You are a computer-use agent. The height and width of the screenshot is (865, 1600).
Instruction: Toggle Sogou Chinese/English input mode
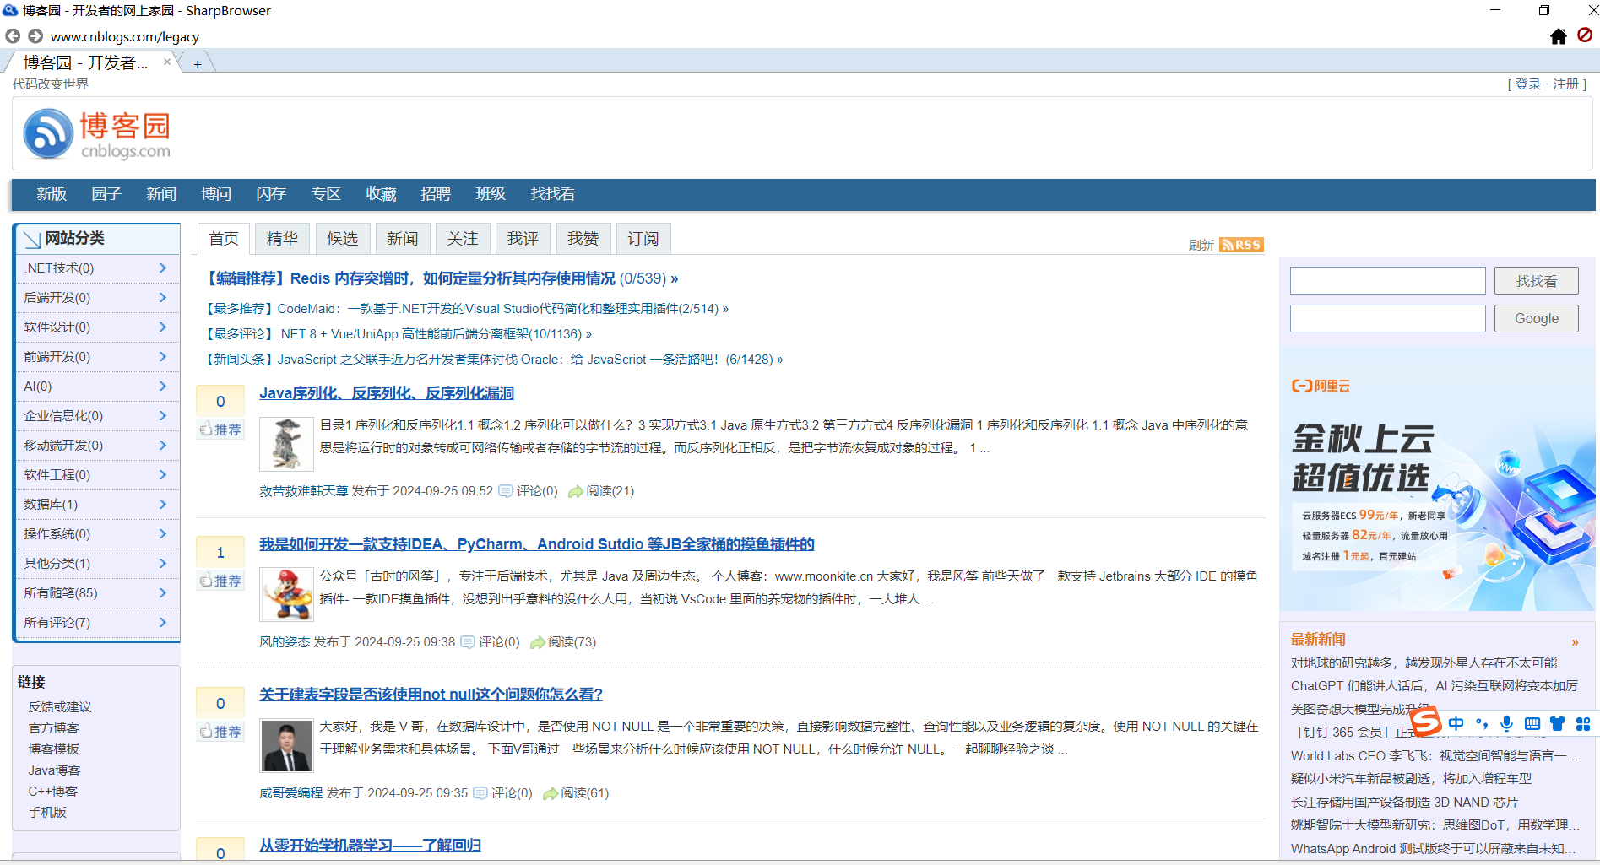point(1456,723)
